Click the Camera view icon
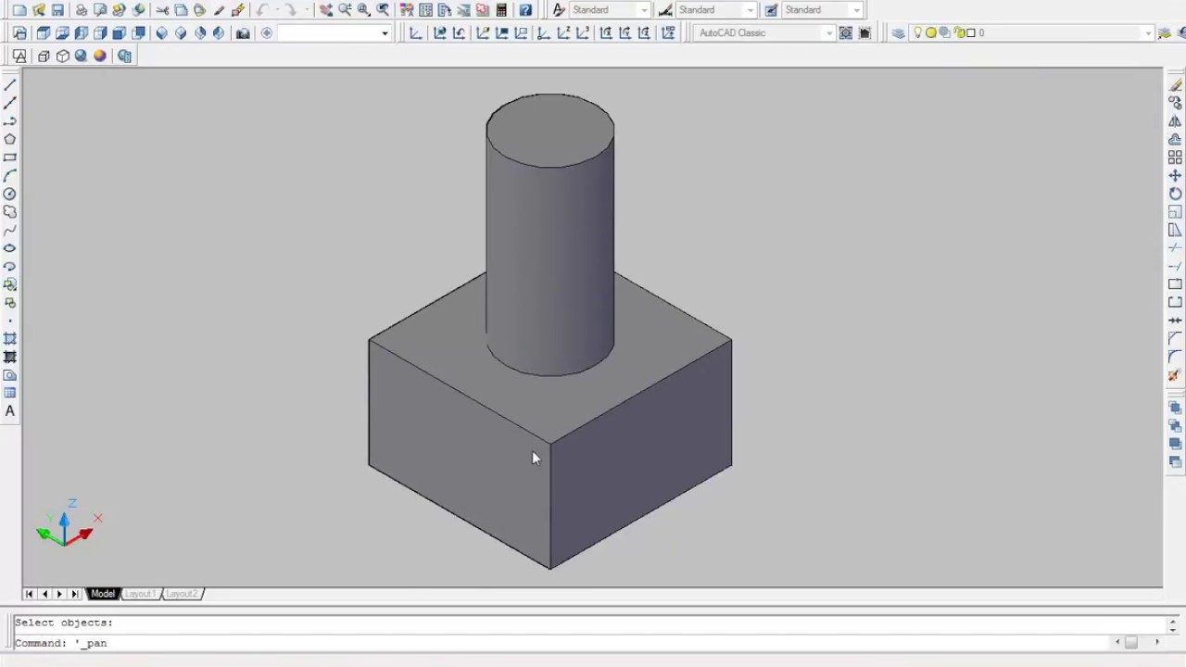1186x667 pixels. pyautogui.click(x=243, y=33)
